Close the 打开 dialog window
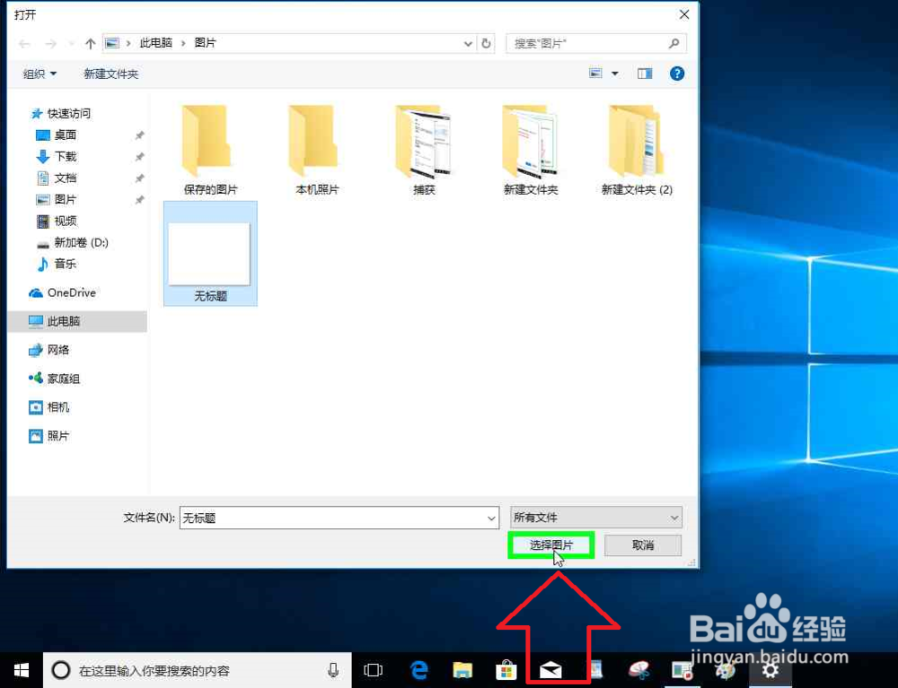 point(683,14)
